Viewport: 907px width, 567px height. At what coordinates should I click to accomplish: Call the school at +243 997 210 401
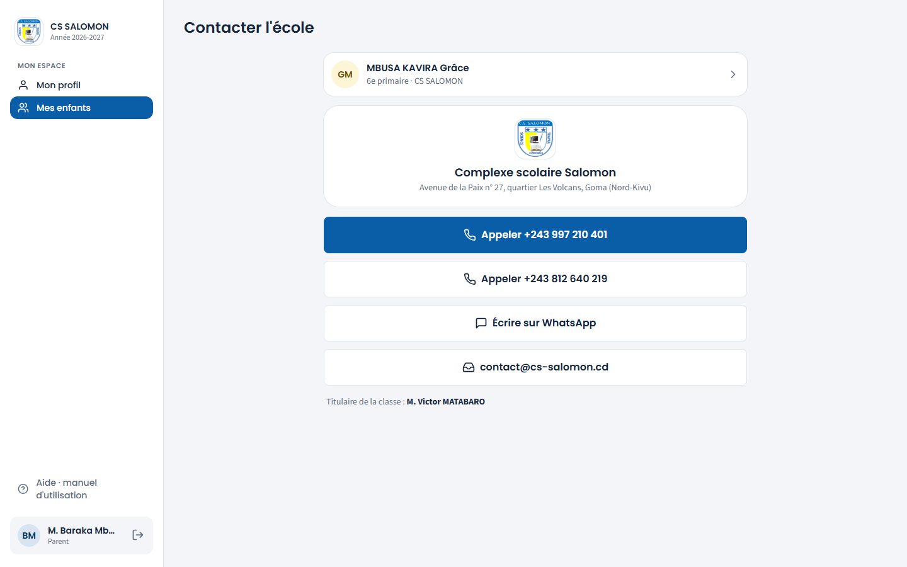point(535,235)
